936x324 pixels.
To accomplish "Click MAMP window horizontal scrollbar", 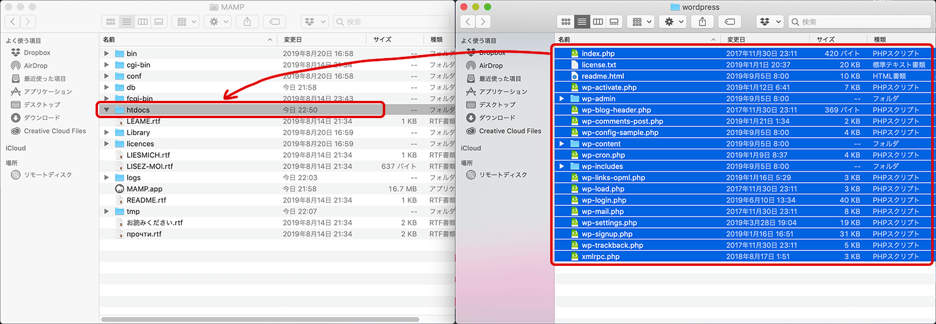I will coord(261,319).
